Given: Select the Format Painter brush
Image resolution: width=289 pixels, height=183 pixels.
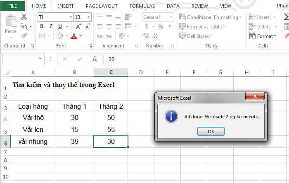Looking at the screenshot, I should point(24,36).
